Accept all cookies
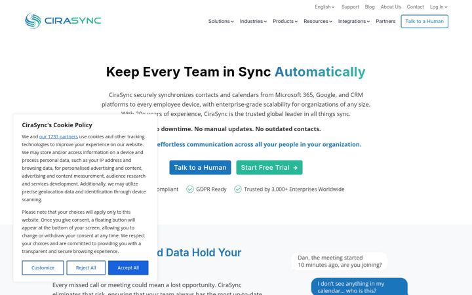The width and height of the screenshot is (472, 295). coord(128,267)
